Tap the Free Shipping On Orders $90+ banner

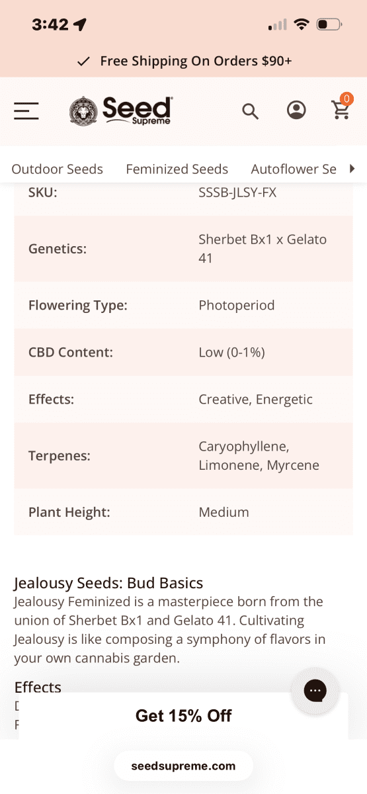point(184,62)
